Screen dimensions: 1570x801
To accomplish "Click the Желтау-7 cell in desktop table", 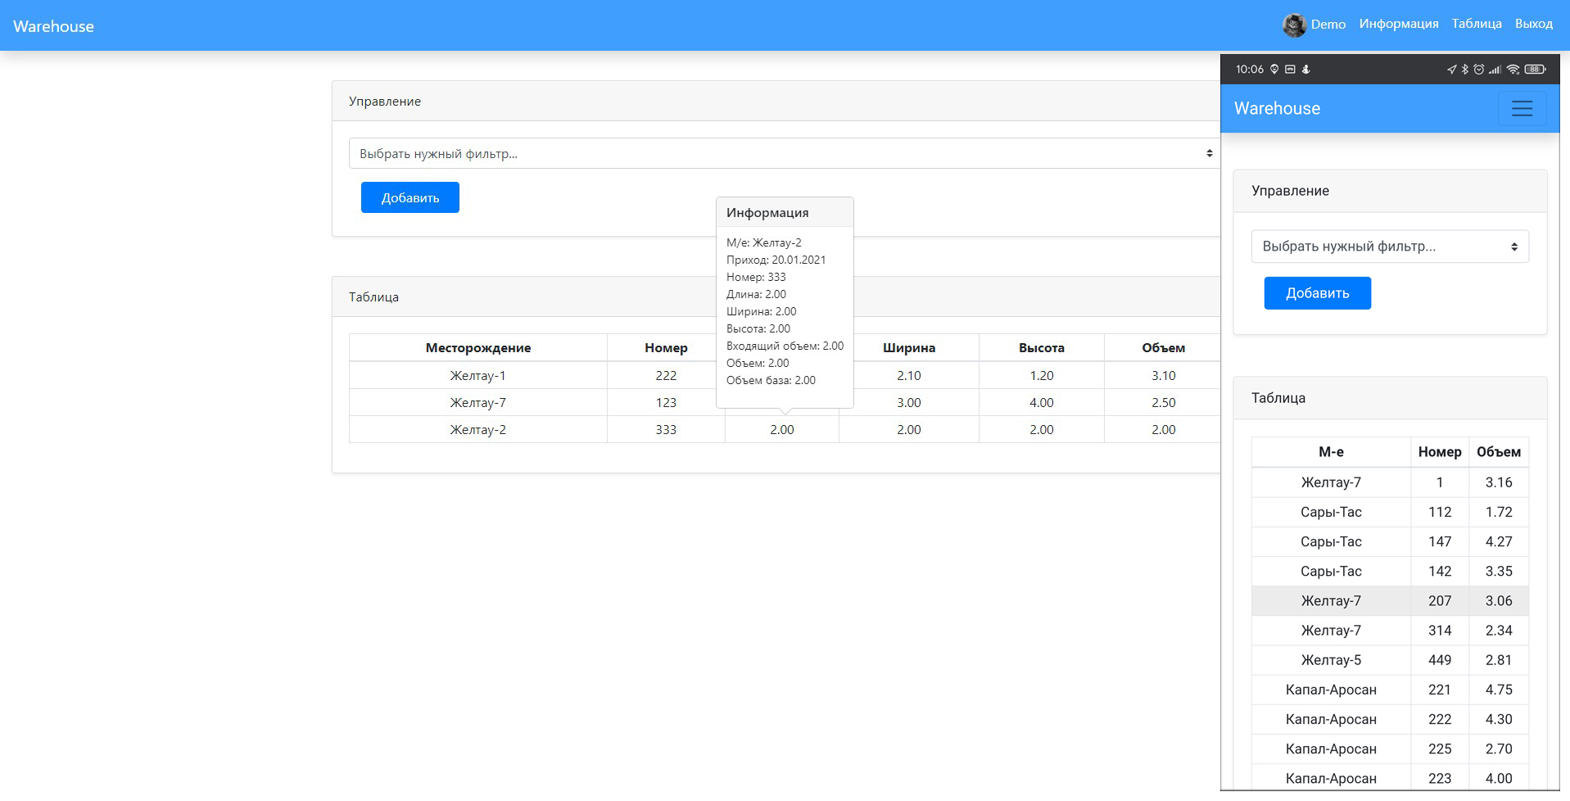I will pyautogui.click(x=478, y=403).
